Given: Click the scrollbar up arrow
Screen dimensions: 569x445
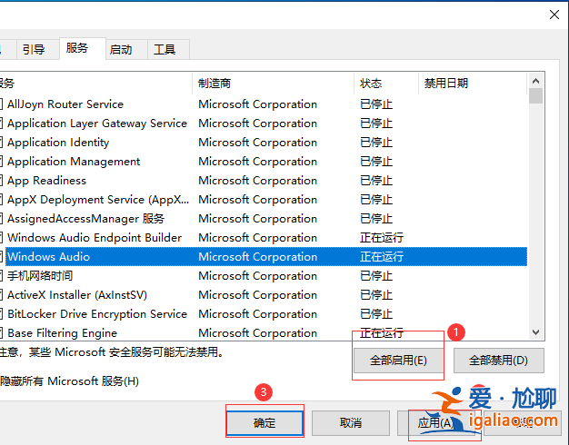Looking at the screenshot, I should click(x=535, y=81).
